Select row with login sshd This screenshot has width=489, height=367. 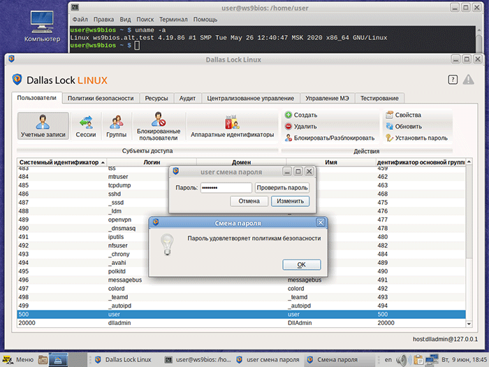tap(241, 194)
